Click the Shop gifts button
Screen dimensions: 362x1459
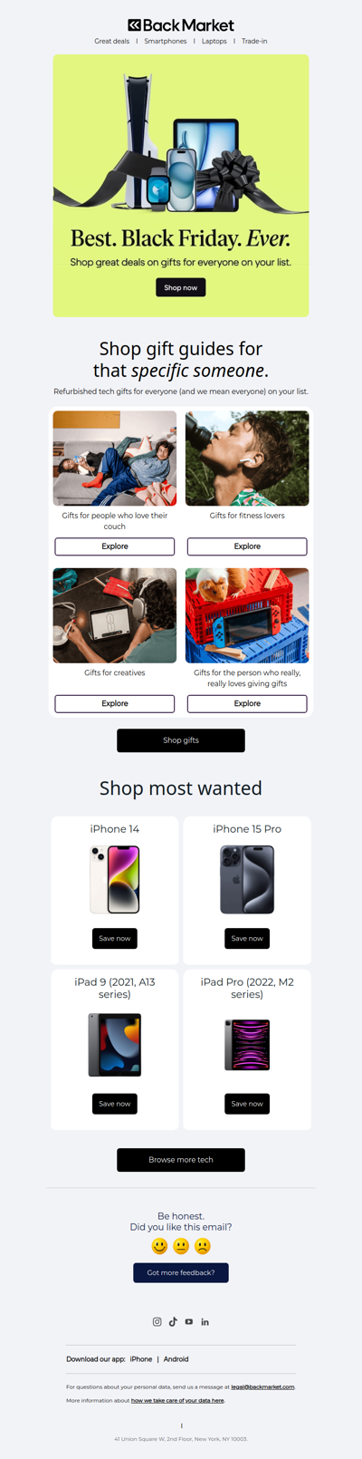(x=181, y=740)
